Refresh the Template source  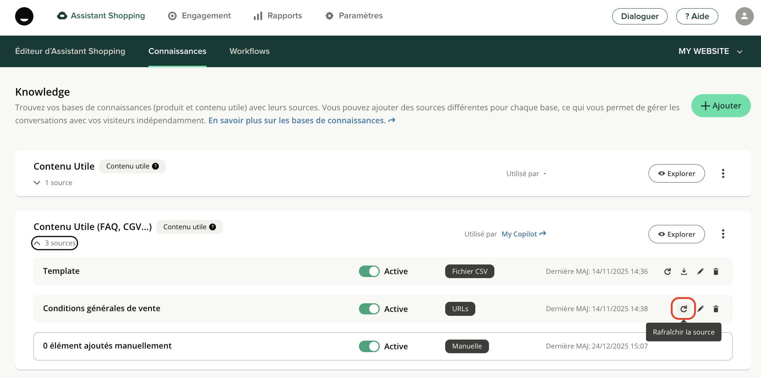[667, 272]
